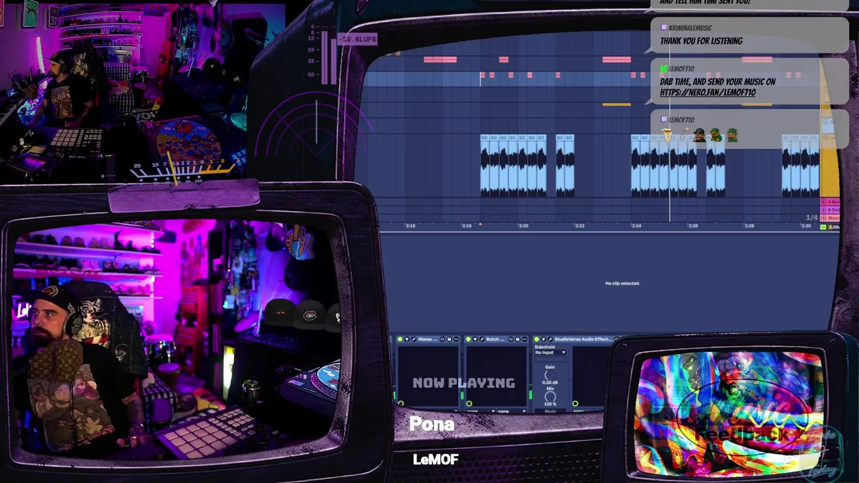Image resolution: width=859 pixels, height=483 pixels.
Task: Toggle the Waves device activator
Action: click(x=400, y=339)
